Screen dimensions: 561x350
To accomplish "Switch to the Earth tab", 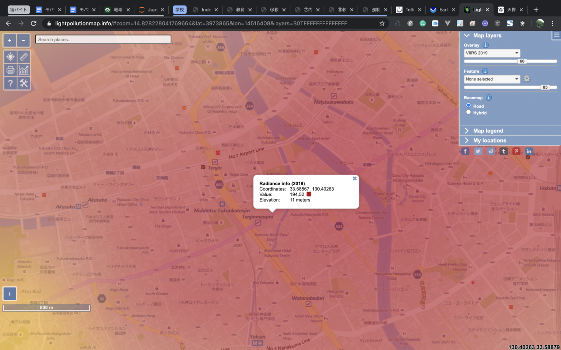I will coord(443,10).
